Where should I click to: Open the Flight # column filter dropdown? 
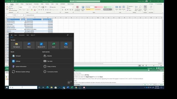pyautogui.click(x=26, y=20)
